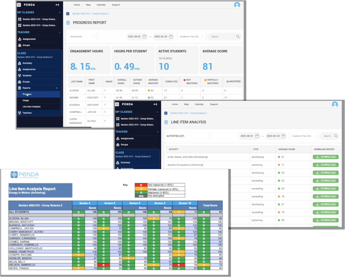Open the user profile avatar in Progress Report
This screenshot has width=345, height=277.
coord(237,5)
